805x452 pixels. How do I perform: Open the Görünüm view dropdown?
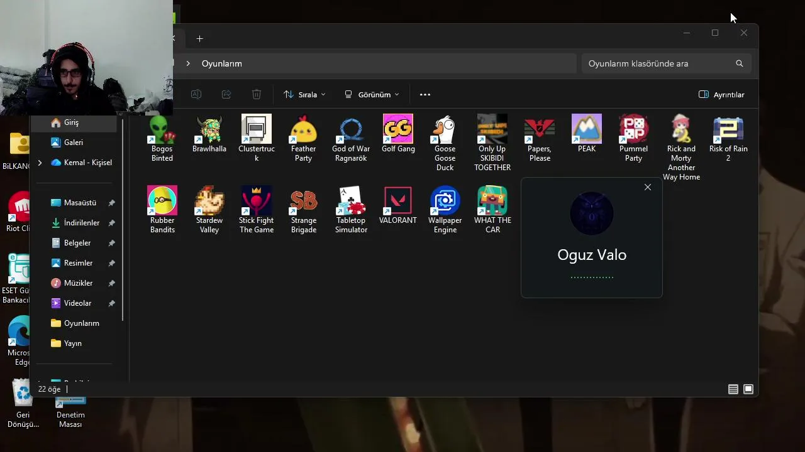pos(372,95)
